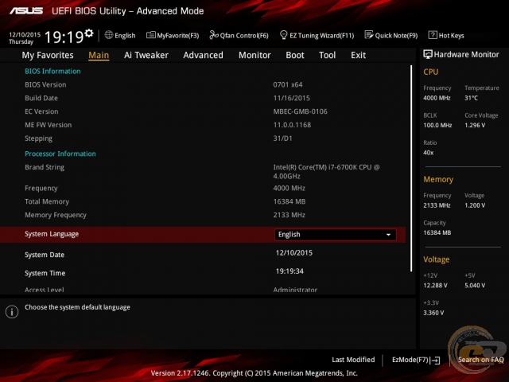Start the EZ Tuning Wizard(F11)
The image size is (509, 382).
317,35
